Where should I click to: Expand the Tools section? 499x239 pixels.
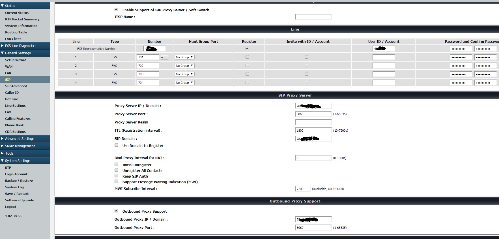pos(25,153)
